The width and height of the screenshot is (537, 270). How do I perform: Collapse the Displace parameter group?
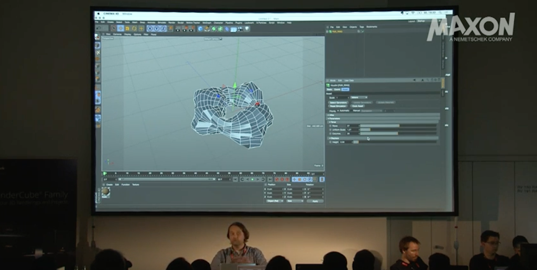pos(383,138)
